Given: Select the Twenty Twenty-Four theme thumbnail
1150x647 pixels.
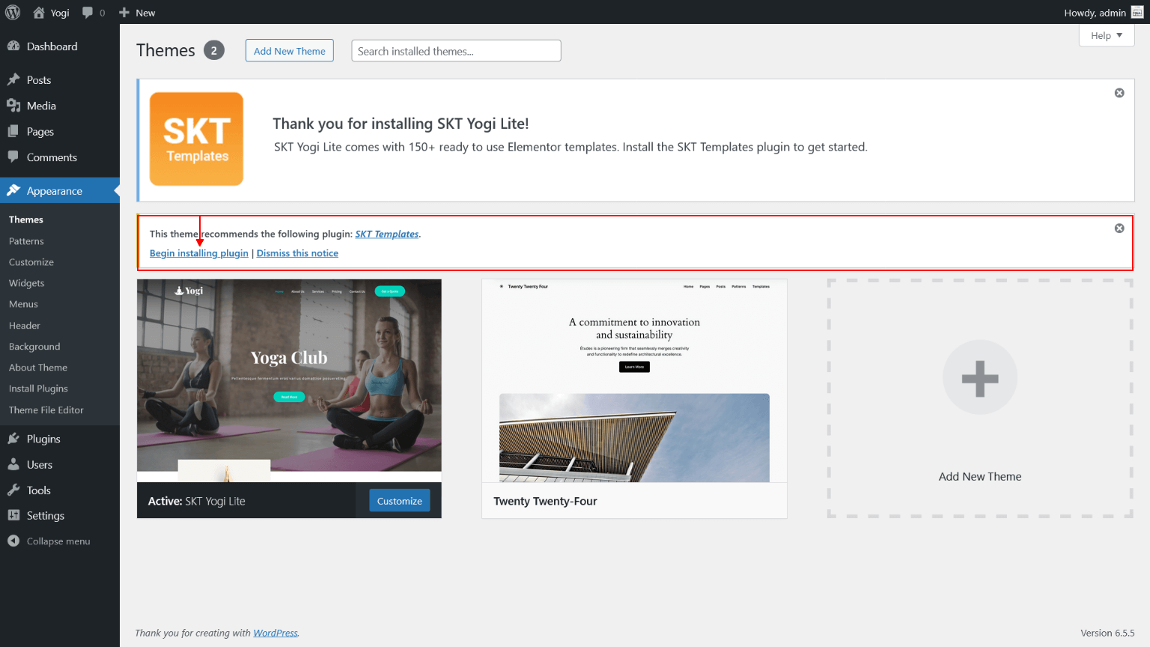Looking at the screenshot, I should click(x=634, y=380).
